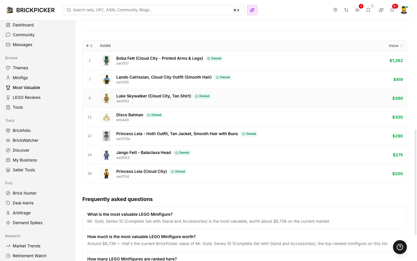Image resolution: width=417 pixels, height=261 pixels.
Task: Click the Lando Calrissian minifig thumbnail
Action: pos(107,79)
